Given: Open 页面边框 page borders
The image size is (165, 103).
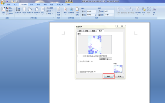Looking at the screenshot, I should pyautogui.click(x=77, y=11).
